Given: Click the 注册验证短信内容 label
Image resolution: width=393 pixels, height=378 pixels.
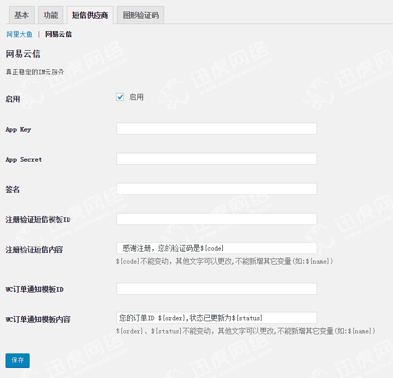Looking at the screenshot, I should pos(34,249).
